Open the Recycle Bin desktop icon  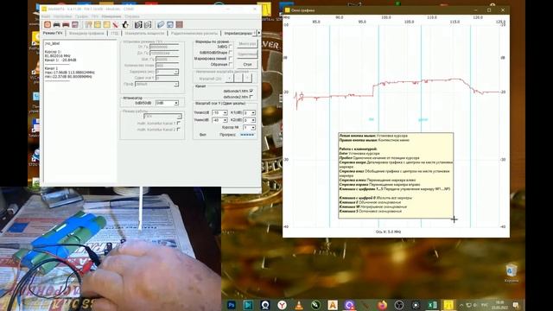511,273
